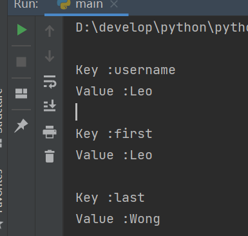Click the down stack trace arrow

click(50, 56)
